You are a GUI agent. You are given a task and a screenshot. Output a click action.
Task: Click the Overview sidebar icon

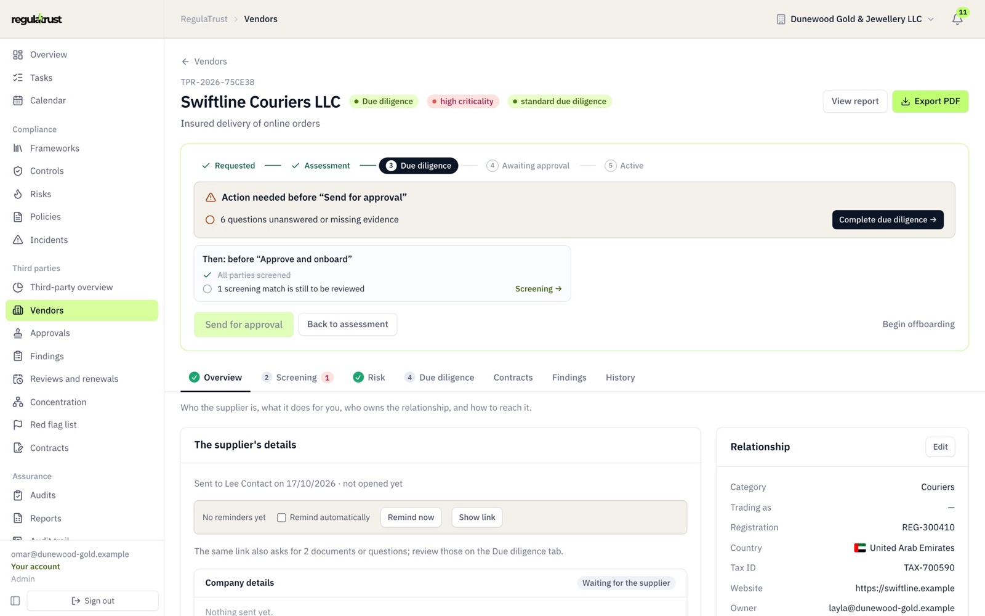[18, 55]
